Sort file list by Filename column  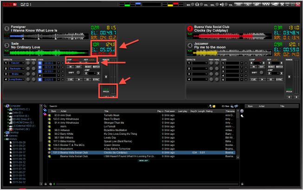tap(230, 111)
